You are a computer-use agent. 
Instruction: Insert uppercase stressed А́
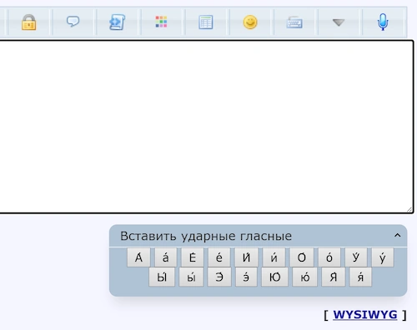coord(138,257)
